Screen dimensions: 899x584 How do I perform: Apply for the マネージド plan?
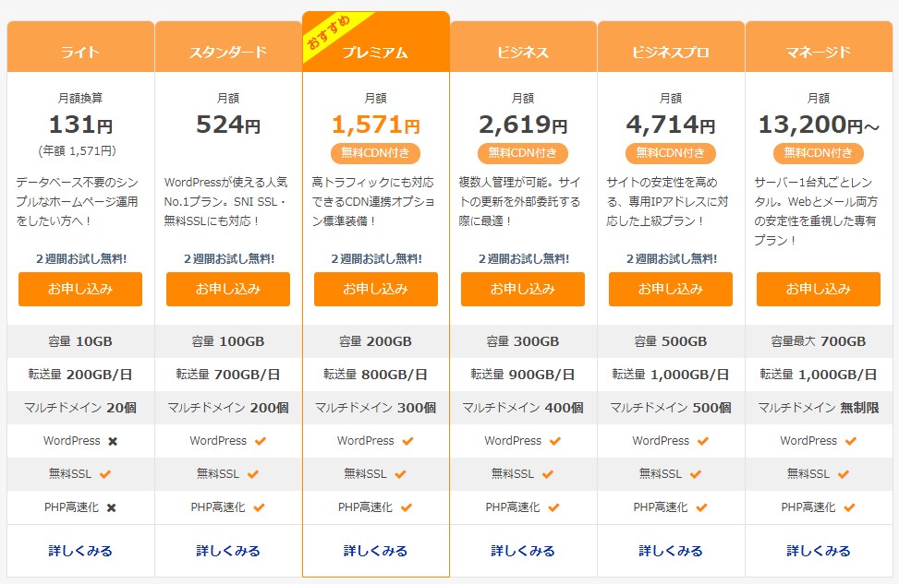(x=818, y=289)
